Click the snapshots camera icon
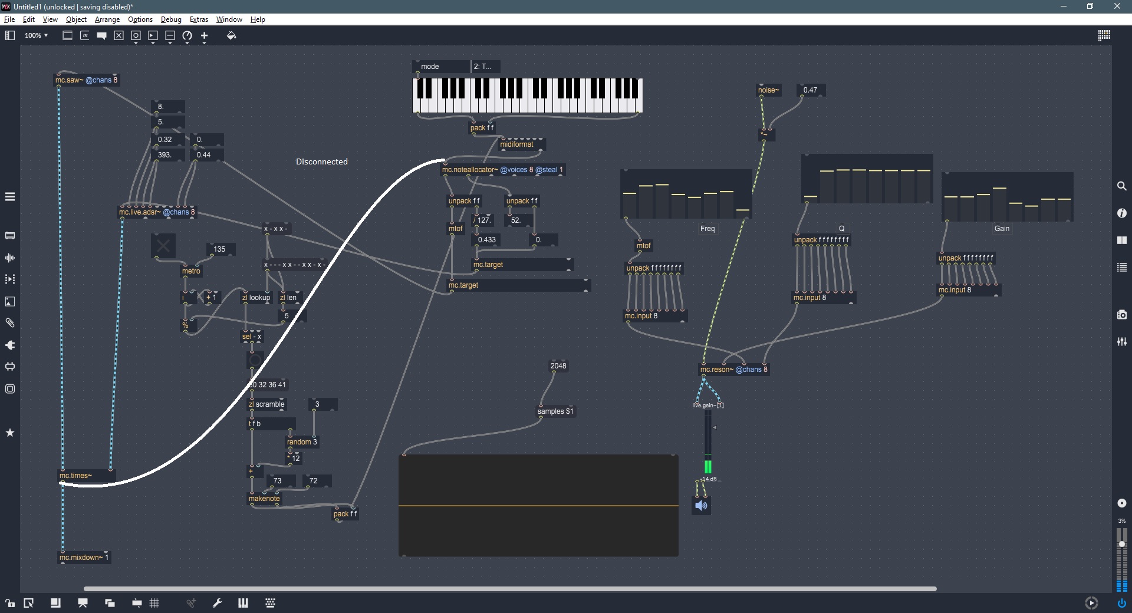The width and height of the screenshot is (1132, 613). tap(1121, 315)
